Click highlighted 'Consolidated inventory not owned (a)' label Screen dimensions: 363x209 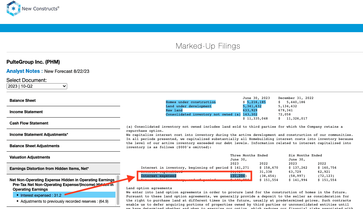[x=203, y=114]
